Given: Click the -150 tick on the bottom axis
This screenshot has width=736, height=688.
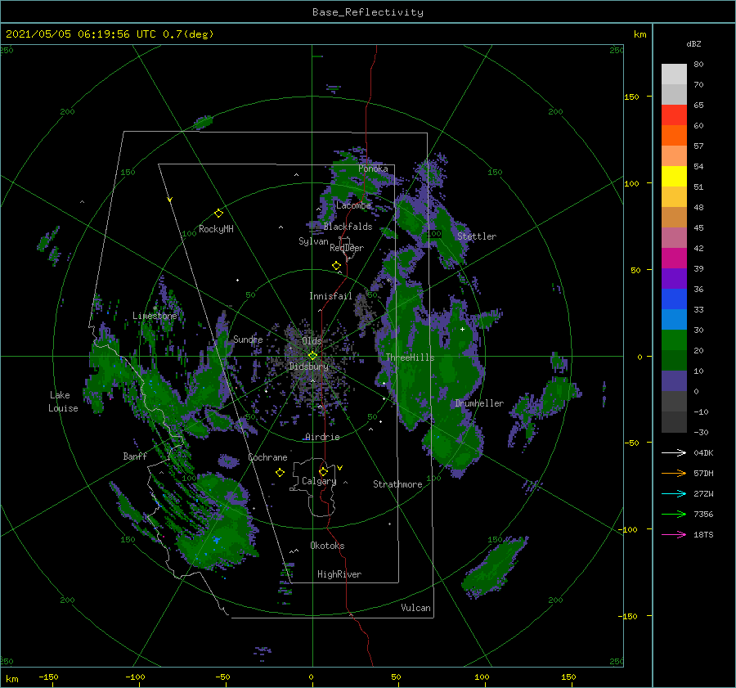Looking at the screenshot, I should tap(48, 677).
